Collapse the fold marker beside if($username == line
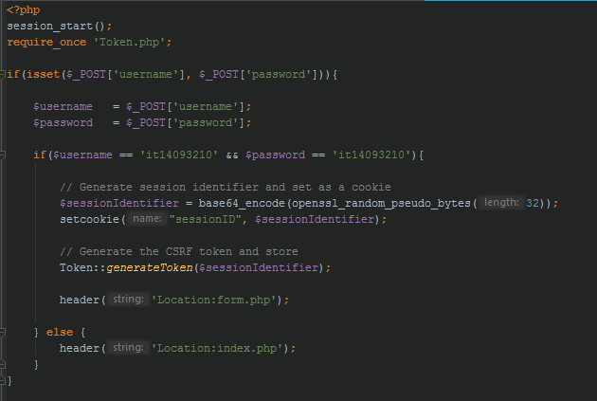This screenshot has height=401, width=597. 2,155
